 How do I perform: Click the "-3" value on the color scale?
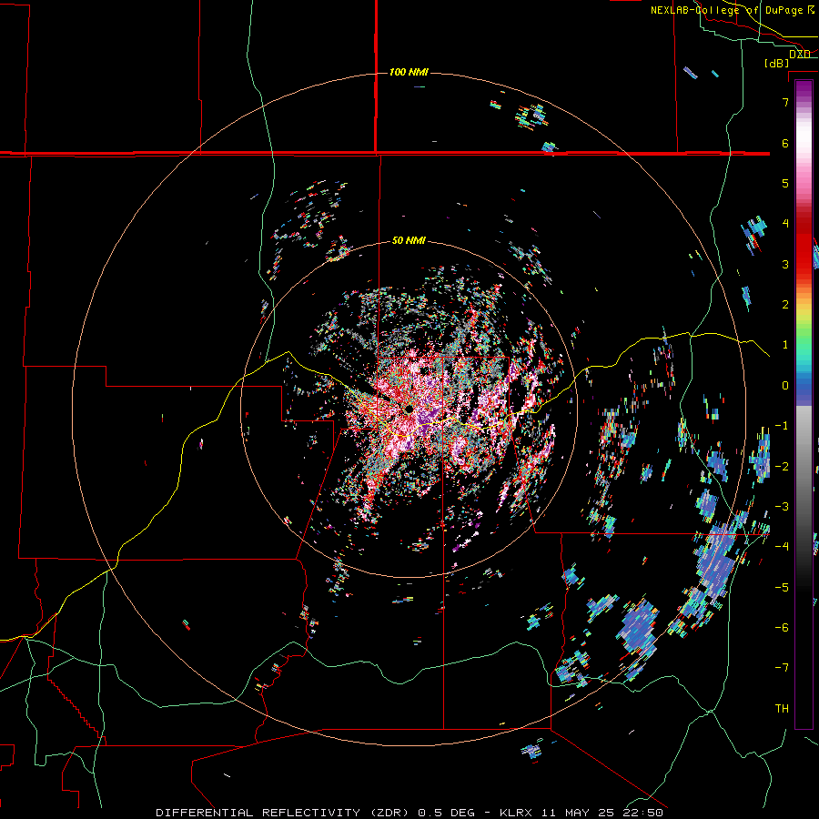point(782,507)
